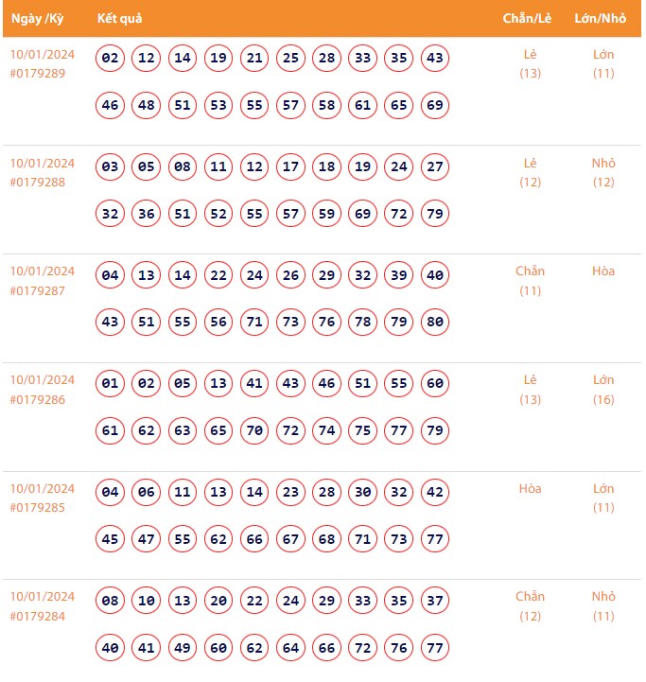Go to draw #0179287

38,290
